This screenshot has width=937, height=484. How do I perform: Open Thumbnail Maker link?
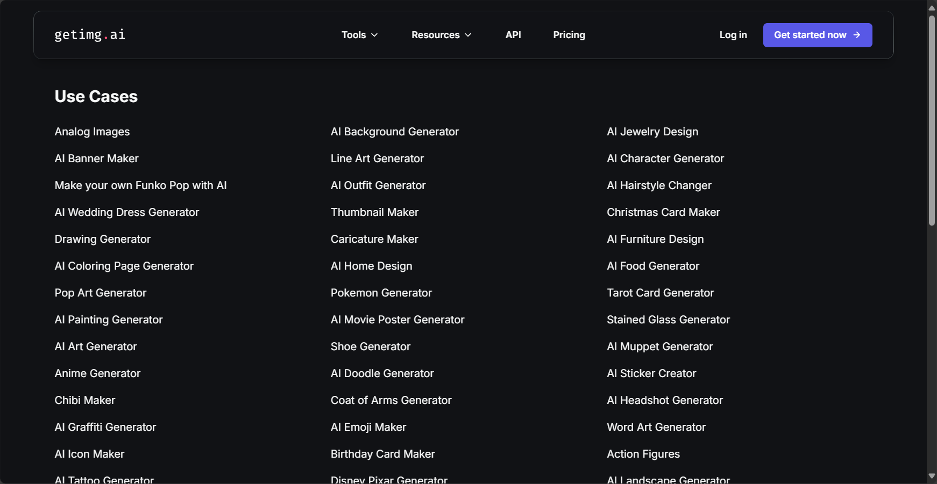[374, 212]
